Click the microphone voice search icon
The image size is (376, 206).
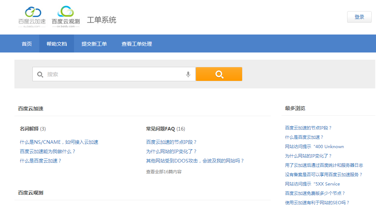point(188,74)
